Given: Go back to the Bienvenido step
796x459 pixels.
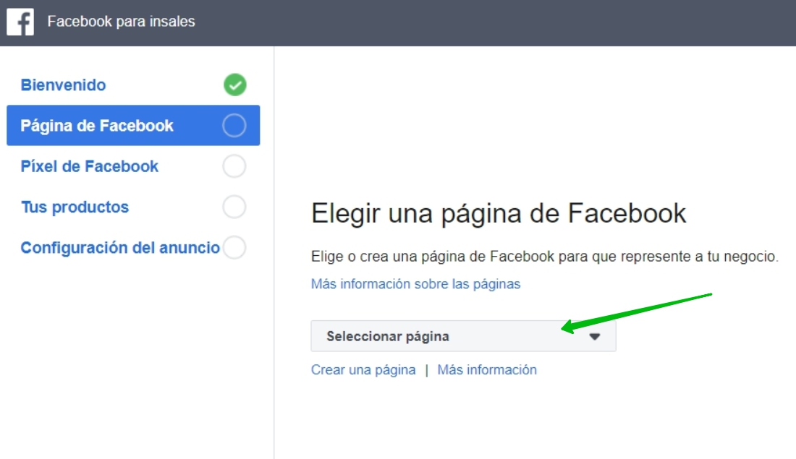Looking at the screenshot, I should 63,85.
